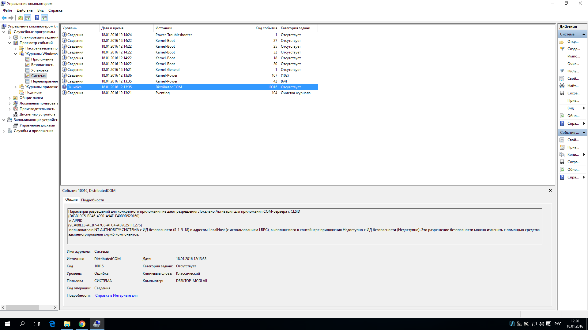Close the event 10016 preview pane
The width and height of the screenshot is (588, 330).
550,191
